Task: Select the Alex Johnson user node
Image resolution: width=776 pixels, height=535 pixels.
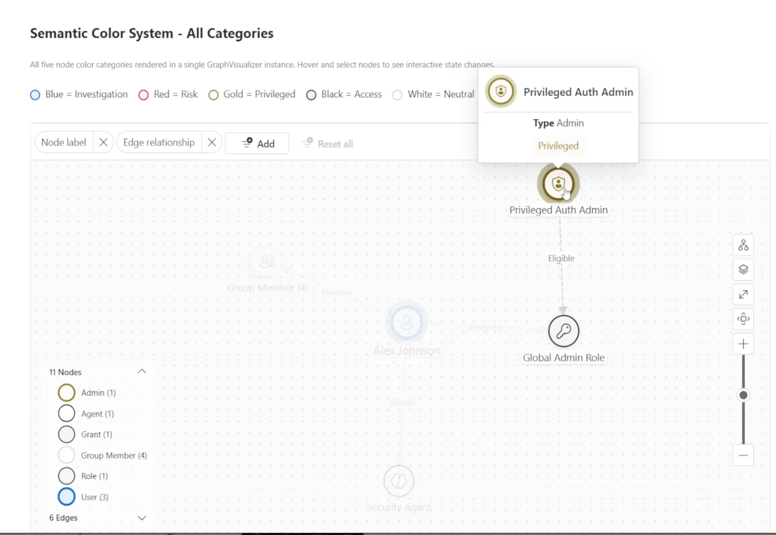Action: pyautogui.click(x=407, y=323)
